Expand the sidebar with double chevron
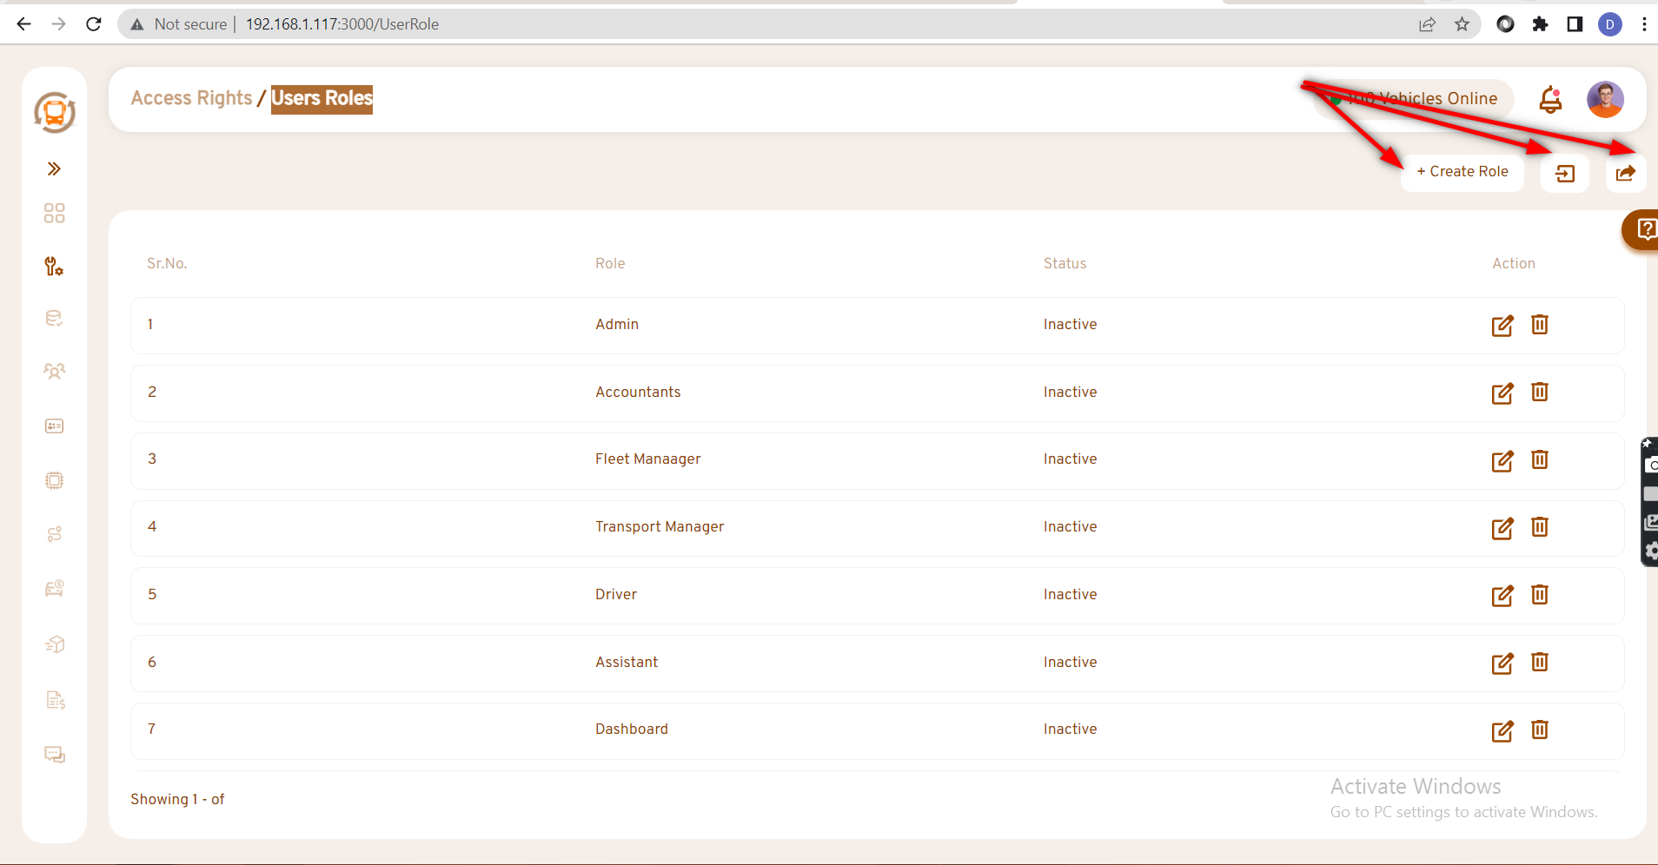The height and width of the screenshot is (865, 1658). 54,168
